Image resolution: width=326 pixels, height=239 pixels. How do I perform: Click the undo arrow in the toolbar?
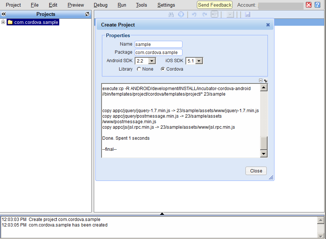pyautogui.click(x=194, y=14)
